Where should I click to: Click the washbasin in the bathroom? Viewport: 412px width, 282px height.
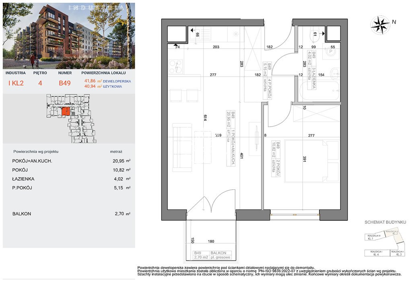coord(336,75)
